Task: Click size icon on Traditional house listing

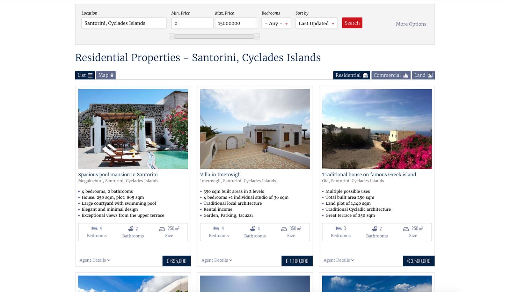Action: pos(406,229)
